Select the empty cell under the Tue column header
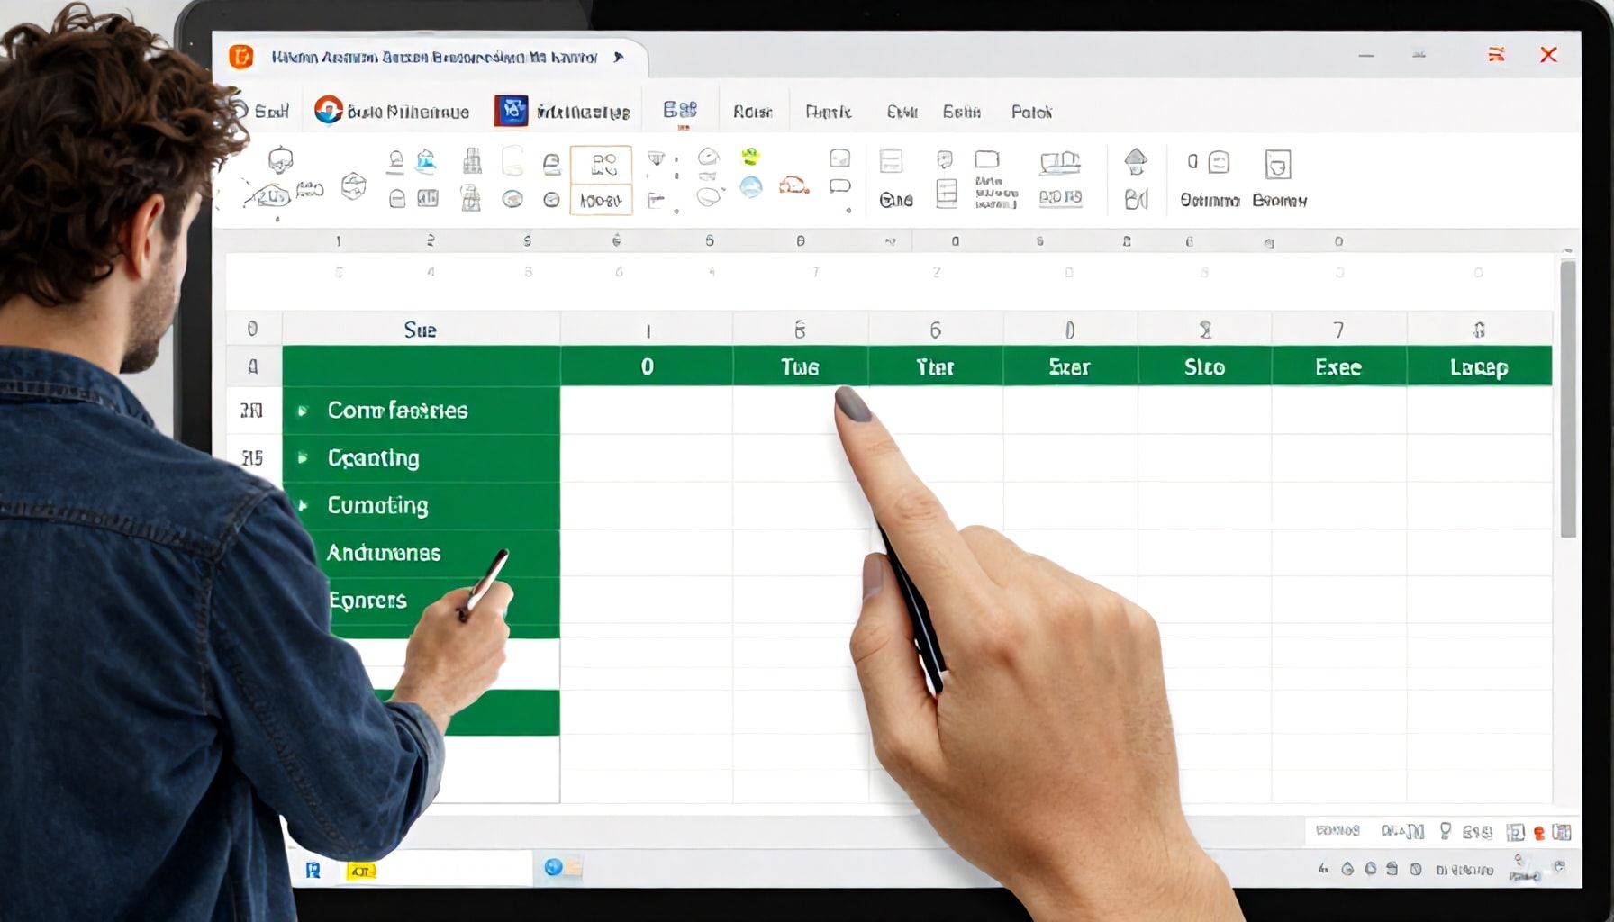The height and width of the screenshot is (922, 1614). [800, 410]
